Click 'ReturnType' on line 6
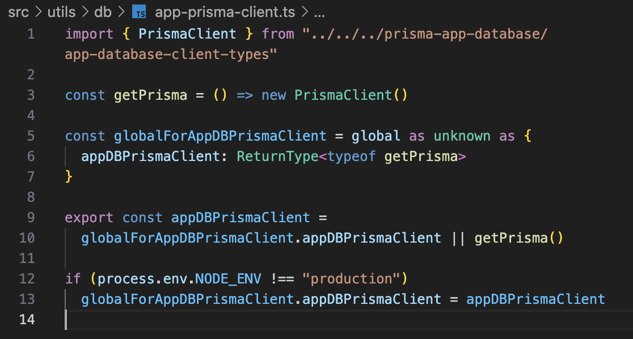Image resolution: width=633 pixels, height=339 pixels. tap(278, 156)
